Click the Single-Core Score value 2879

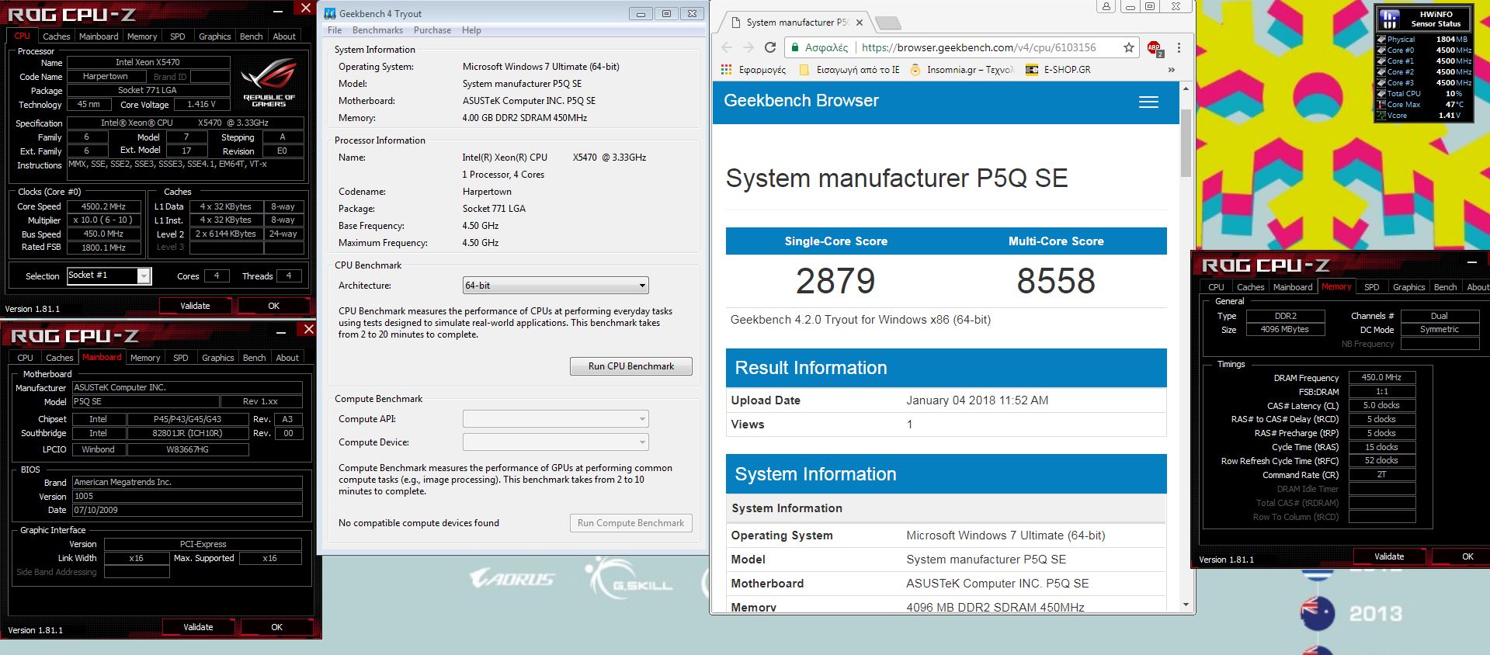(835, 281)
